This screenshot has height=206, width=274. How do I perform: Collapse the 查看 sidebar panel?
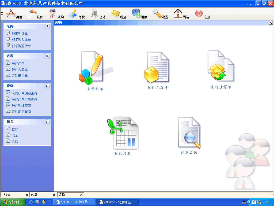[47, 56]
